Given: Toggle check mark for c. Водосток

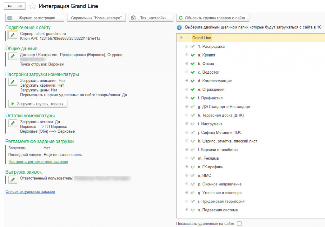Looking at the screenshot, I should 193,72.
